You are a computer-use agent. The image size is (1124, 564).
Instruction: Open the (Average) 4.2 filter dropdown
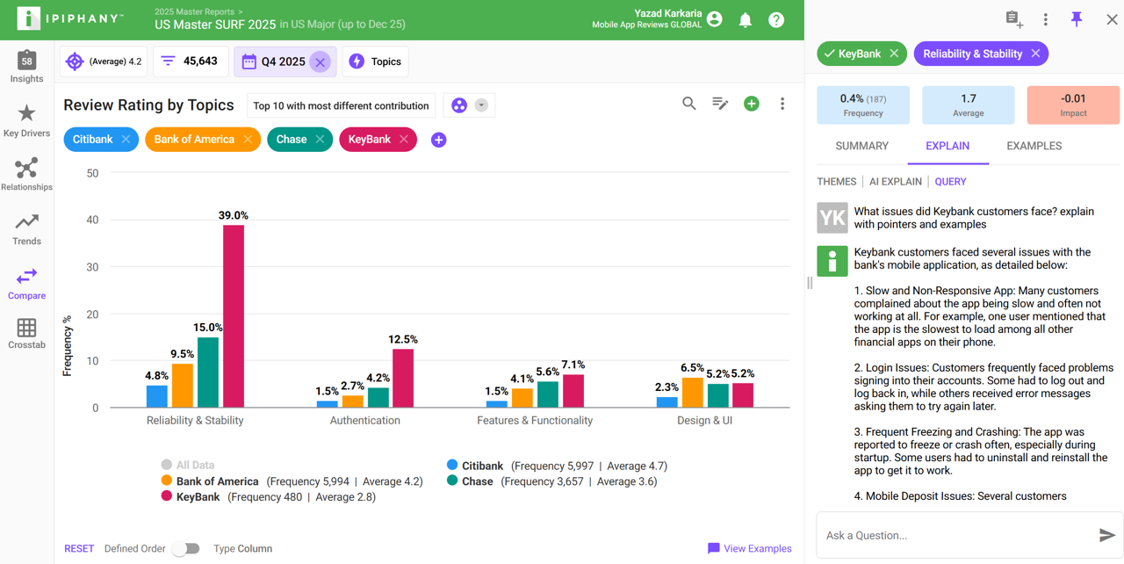103,61
